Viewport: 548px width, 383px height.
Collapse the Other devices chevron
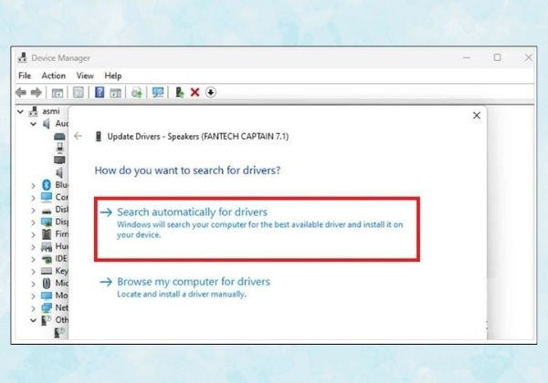(33, 320)
